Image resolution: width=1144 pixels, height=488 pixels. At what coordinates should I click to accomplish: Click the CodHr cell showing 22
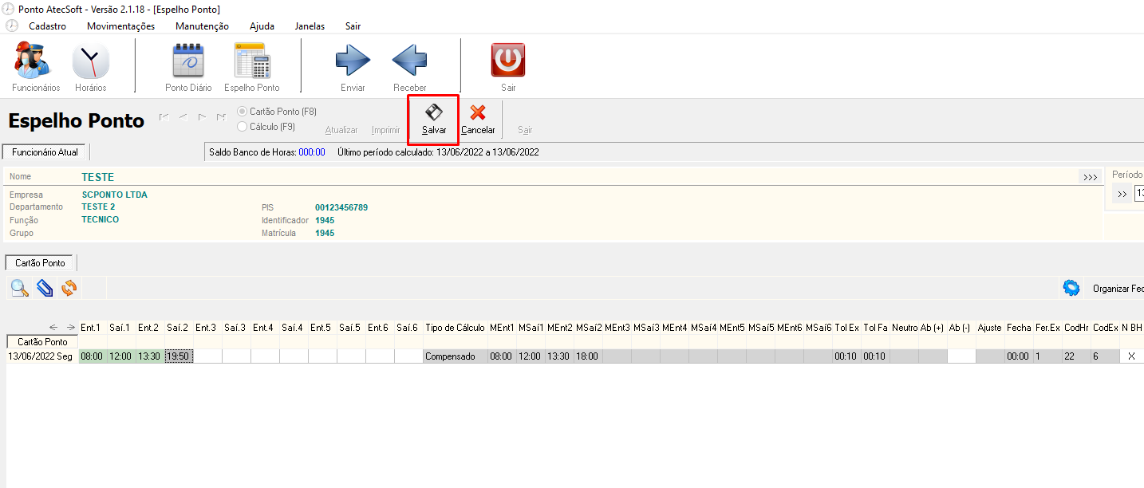(1076, 356)
